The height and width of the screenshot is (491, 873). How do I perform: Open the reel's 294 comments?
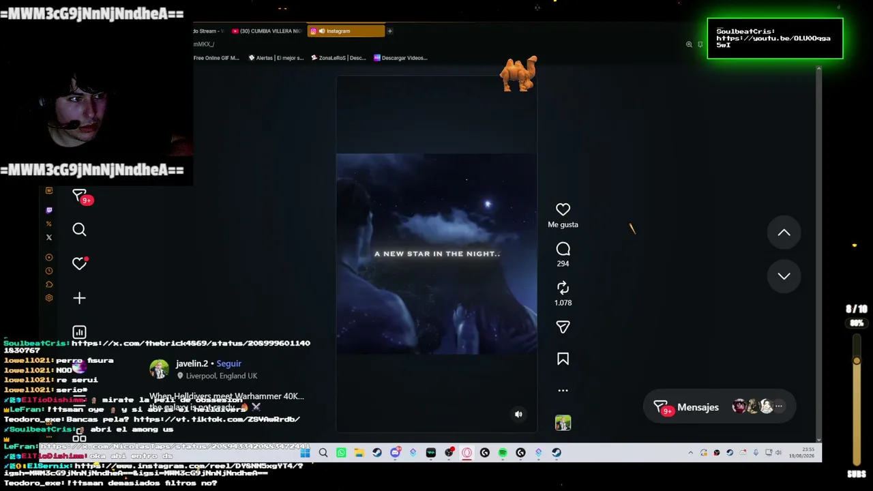[x=563, y=249]
